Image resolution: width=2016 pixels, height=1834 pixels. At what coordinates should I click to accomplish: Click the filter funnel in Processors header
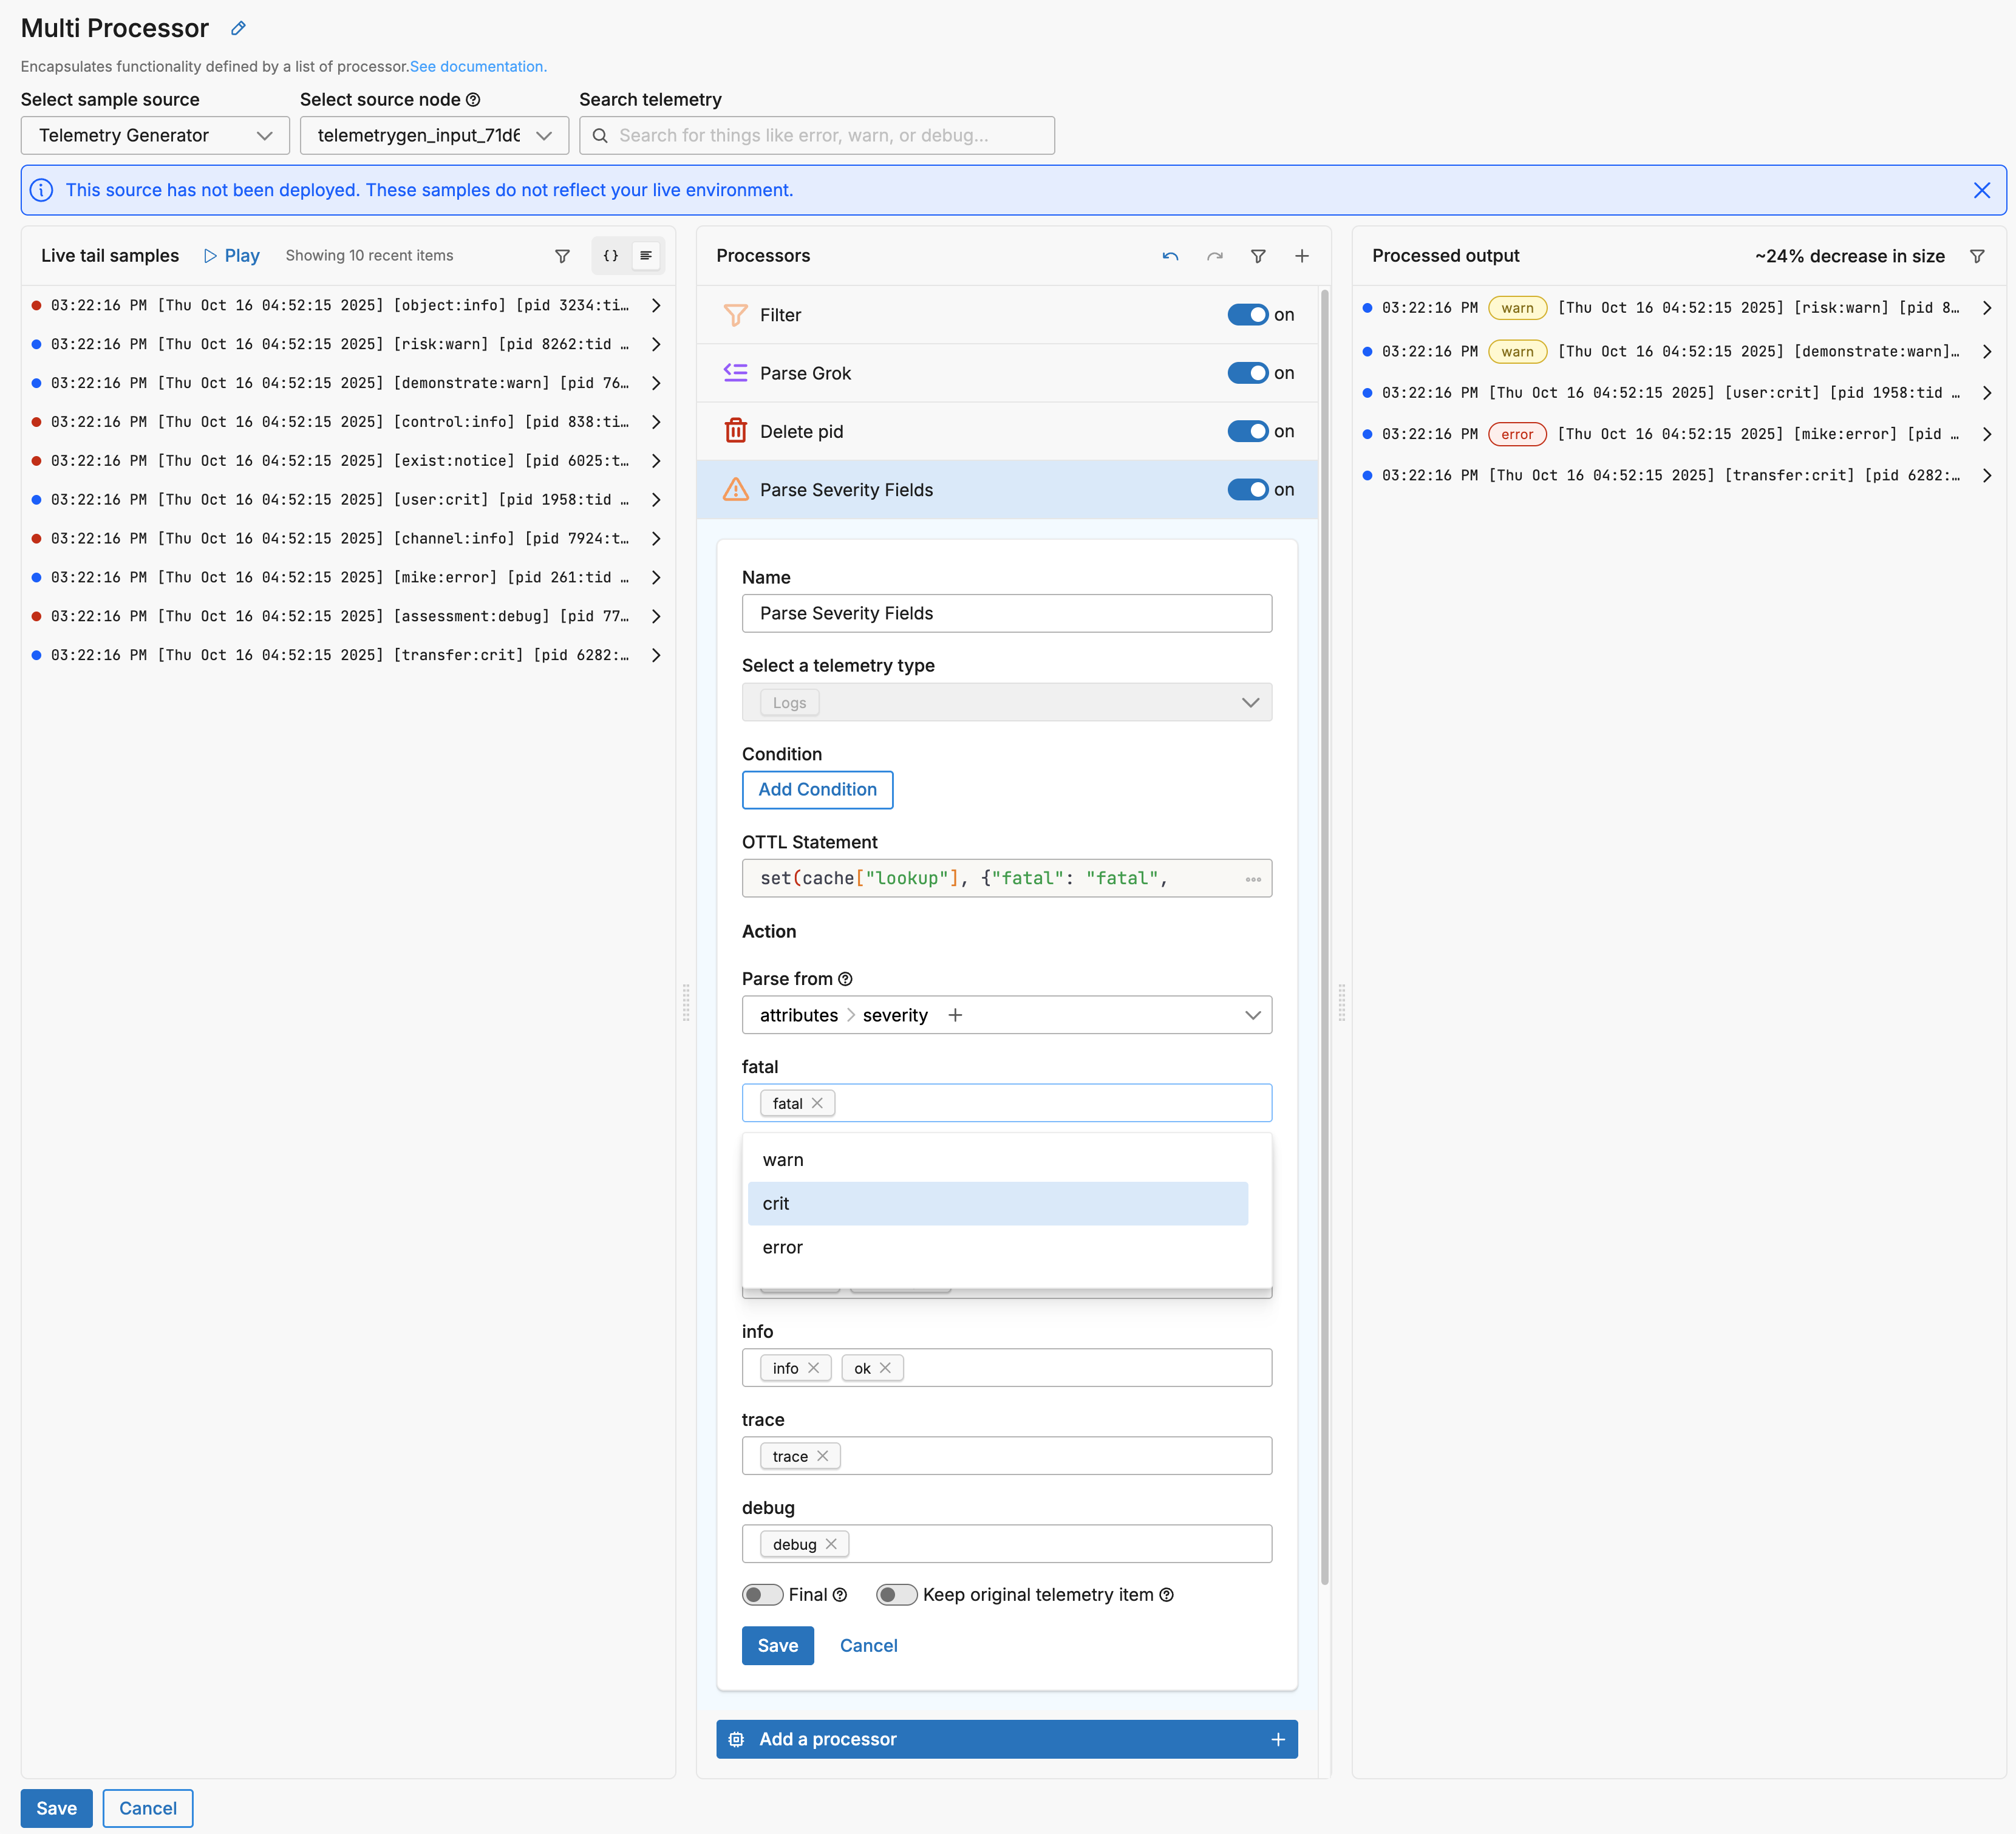pos(1258,256)
